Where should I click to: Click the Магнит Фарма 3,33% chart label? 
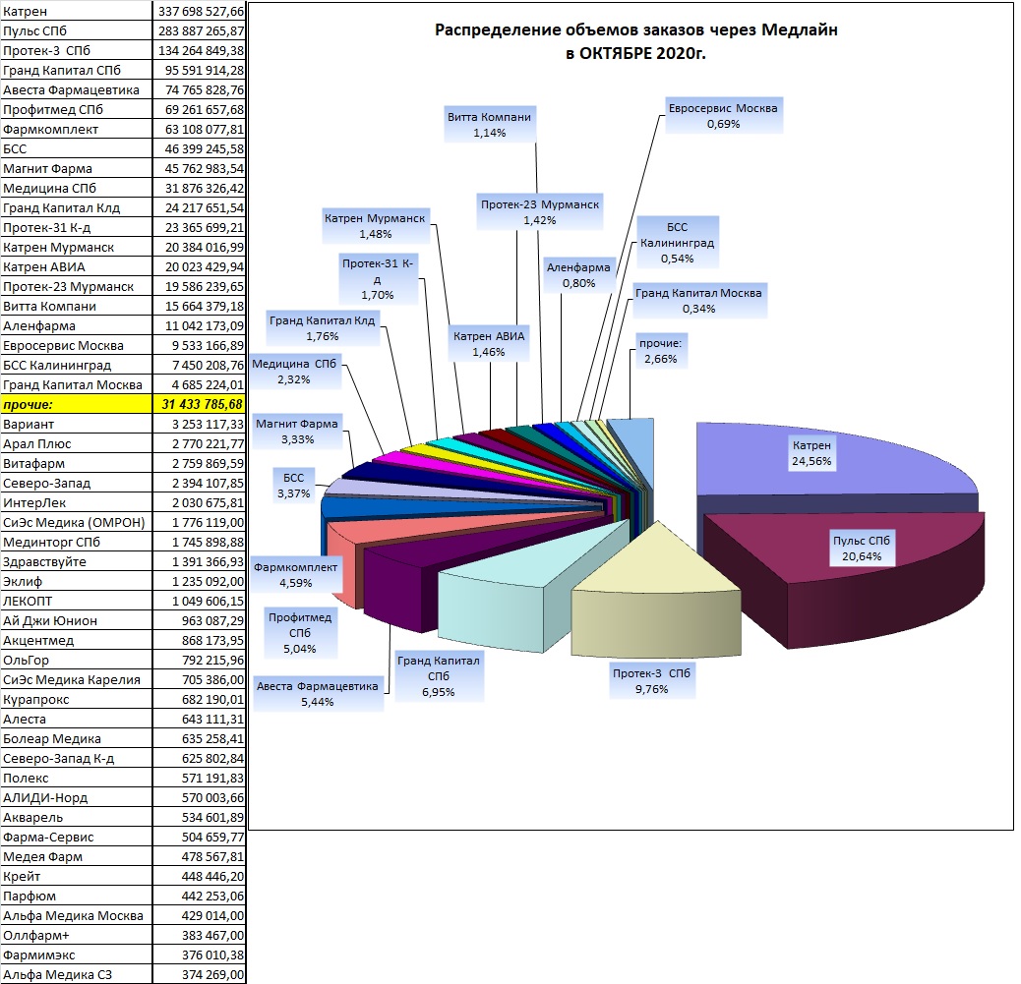tap(297, 432)
